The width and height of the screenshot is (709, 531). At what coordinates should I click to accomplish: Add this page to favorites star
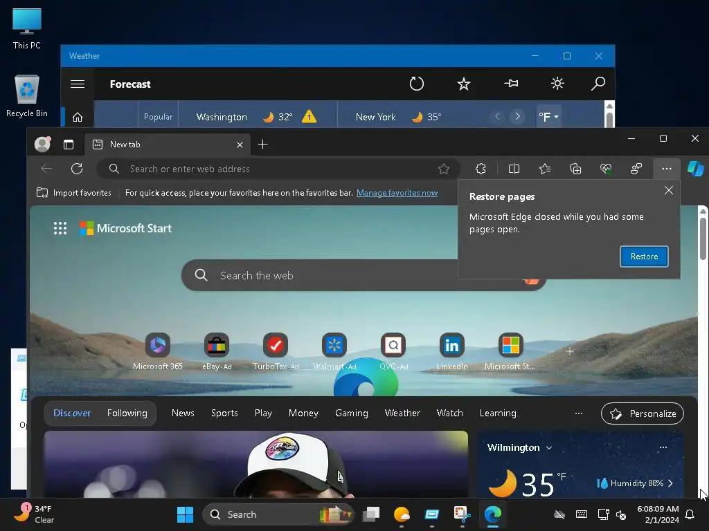pyautogui.click(x=444, y=169)
